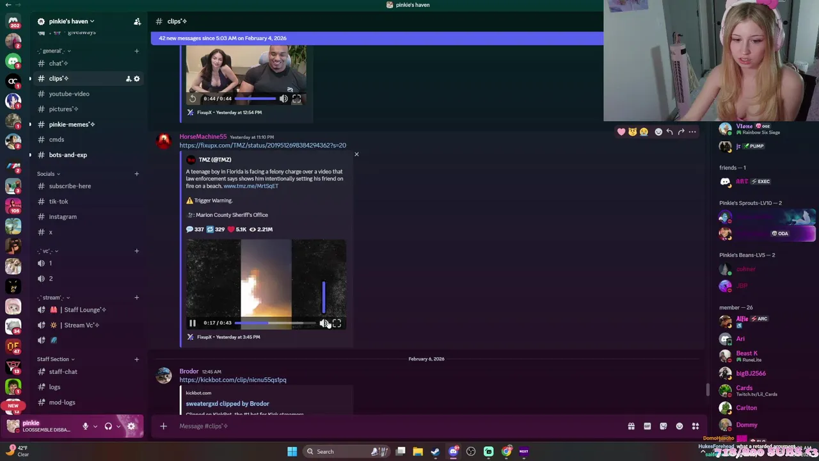The width and height of the screenshot is (819, 461).
Task: Switch to the pinkie-memes channel
Action: (89, 124)
